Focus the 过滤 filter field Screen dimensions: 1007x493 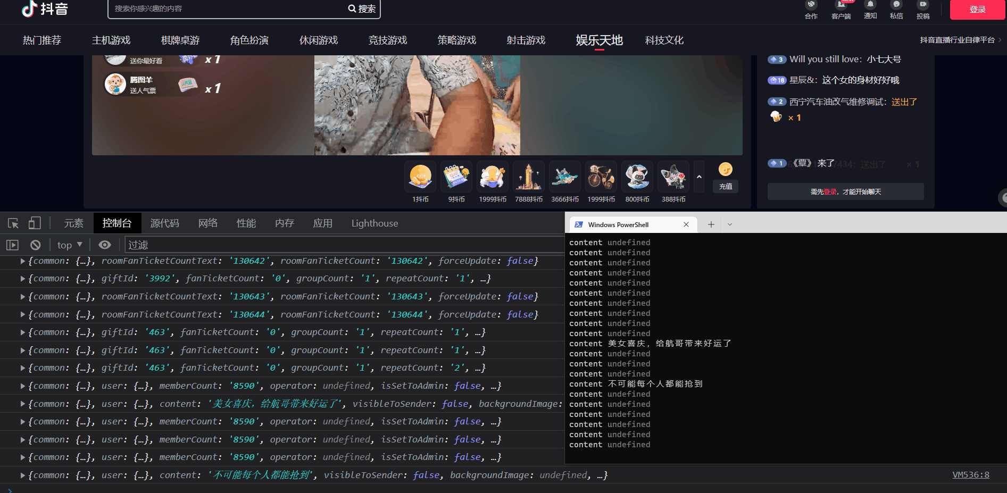[345, 245]
